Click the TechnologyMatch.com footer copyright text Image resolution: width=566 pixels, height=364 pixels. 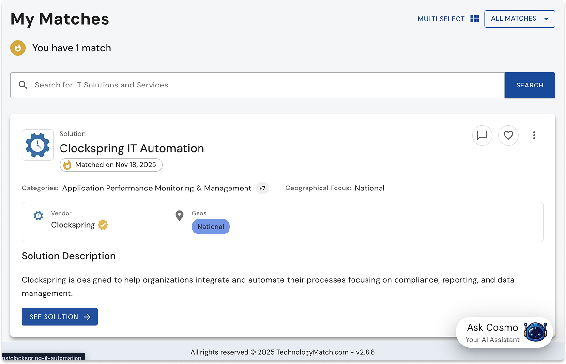tap(283, 352)
